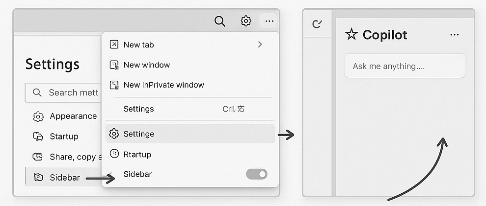
Task: Click the New InPrivate window icon
Action: (114, 85)
